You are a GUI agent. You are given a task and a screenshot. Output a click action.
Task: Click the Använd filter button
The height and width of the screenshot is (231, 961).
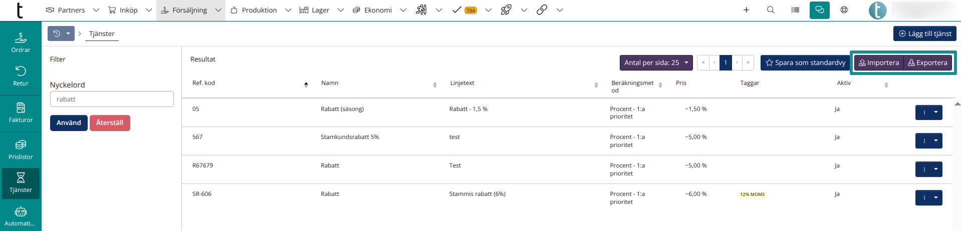pos(69,123)
